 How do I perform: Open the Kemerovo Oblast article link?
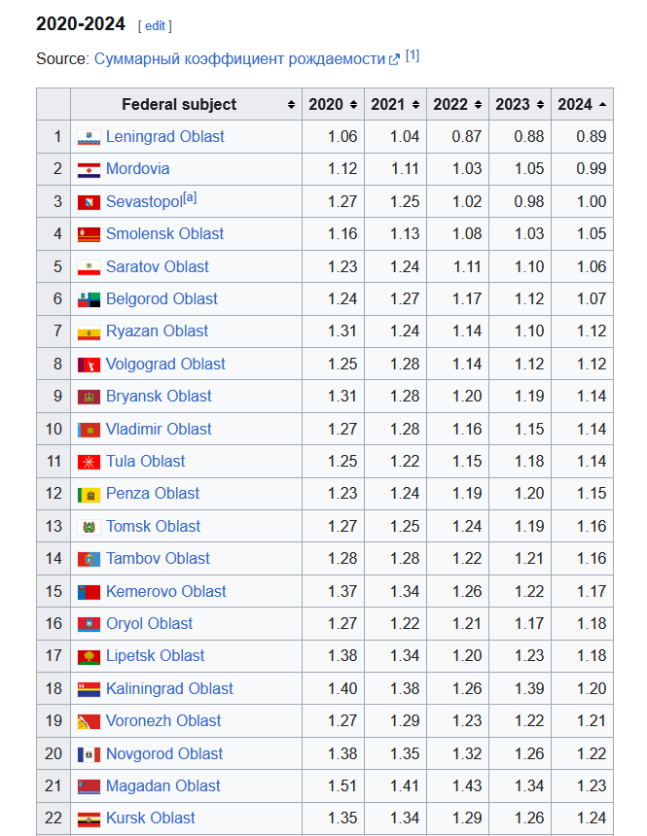(166, 591)
